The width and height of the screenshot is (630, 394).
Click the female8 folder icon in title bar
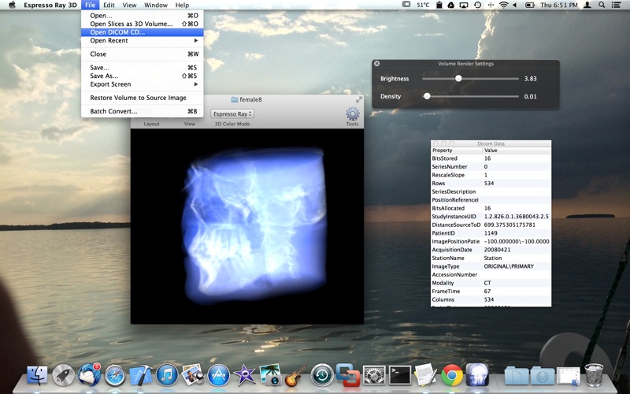point(235,99)
